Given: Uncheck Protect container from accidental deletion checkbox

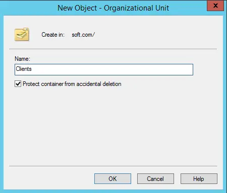Looking at the screenshot, I should (18, 84).
